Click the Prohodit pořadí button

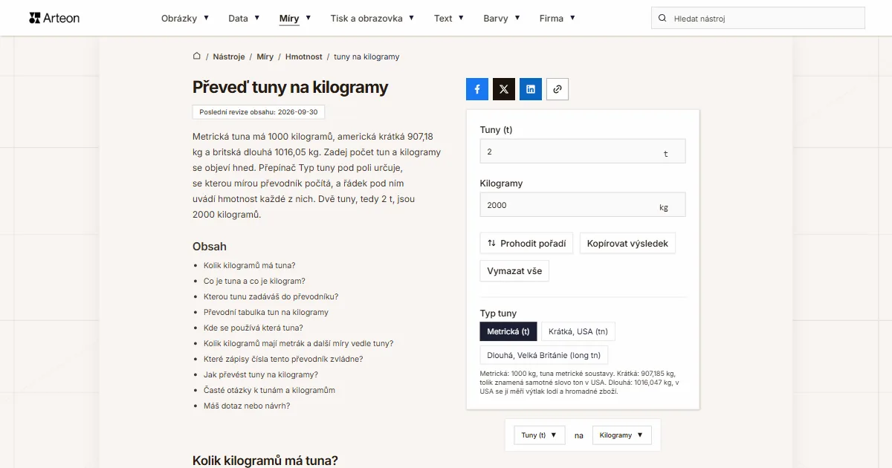pos(526,243)
